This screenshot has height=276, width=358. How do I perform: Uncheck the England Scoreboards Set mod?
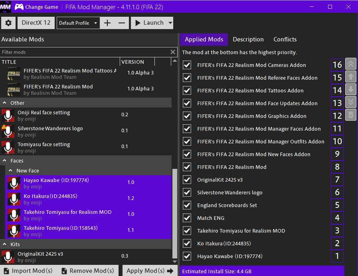187,206
